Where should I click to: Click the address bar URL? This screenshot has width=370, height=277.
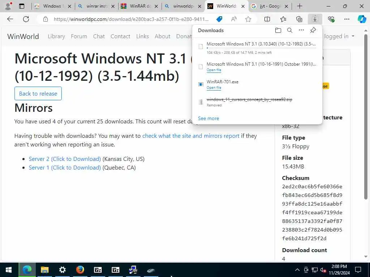coord(131,19)
